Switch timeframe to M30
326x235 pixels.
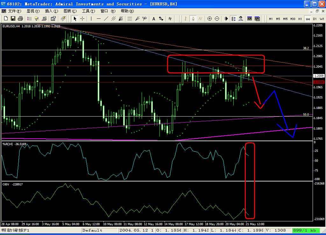point(293,19)
